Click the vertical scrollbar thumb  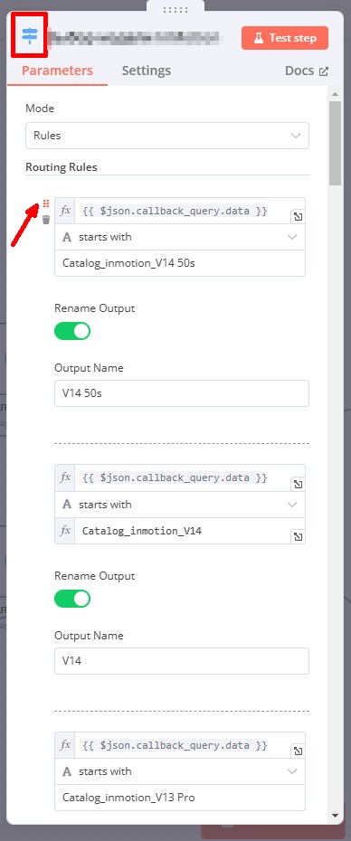point(336,143)
